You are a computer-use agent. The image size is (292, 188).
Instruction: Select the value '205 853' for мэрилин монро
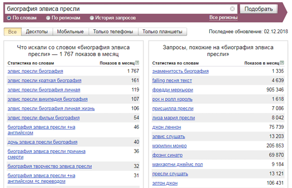[275, 145]
